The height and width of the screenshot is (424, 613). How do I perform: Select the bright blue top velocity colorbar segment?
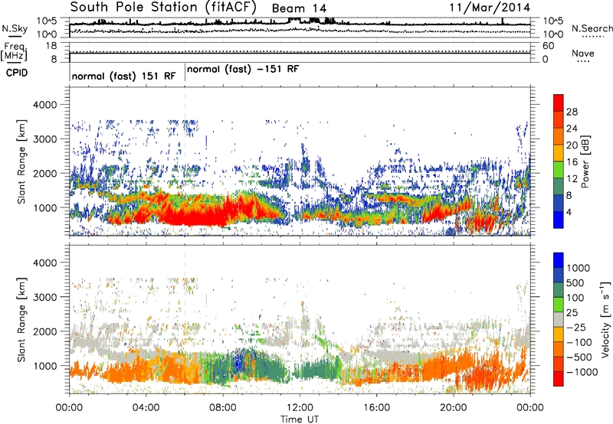pyautogui.click(x=559, y=260)
